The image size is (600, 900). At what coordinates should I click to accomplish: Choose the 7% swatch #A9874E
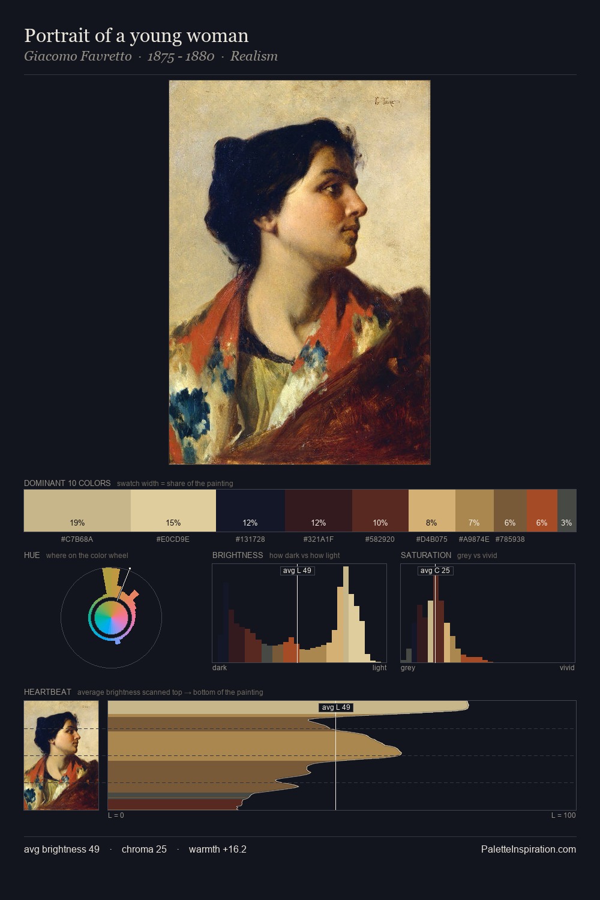[x=475, y=511]
